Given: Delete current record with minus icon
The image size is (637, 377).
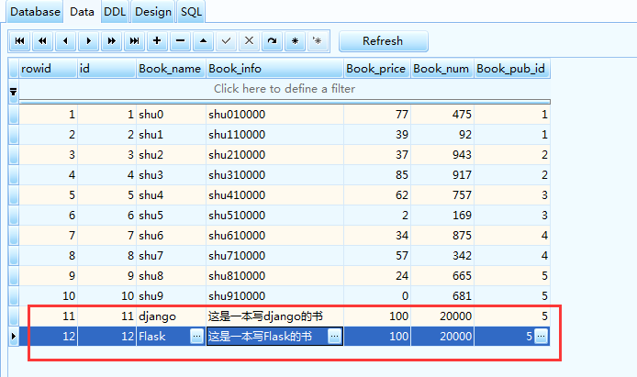Looking at the screenshot, I should 181,41.
